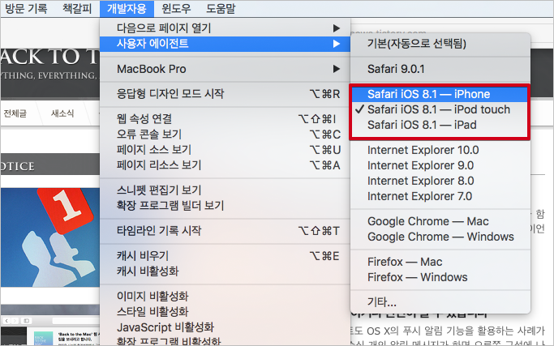
Task: Select 스니펫 편집기 보기
Action: [225, 190]
